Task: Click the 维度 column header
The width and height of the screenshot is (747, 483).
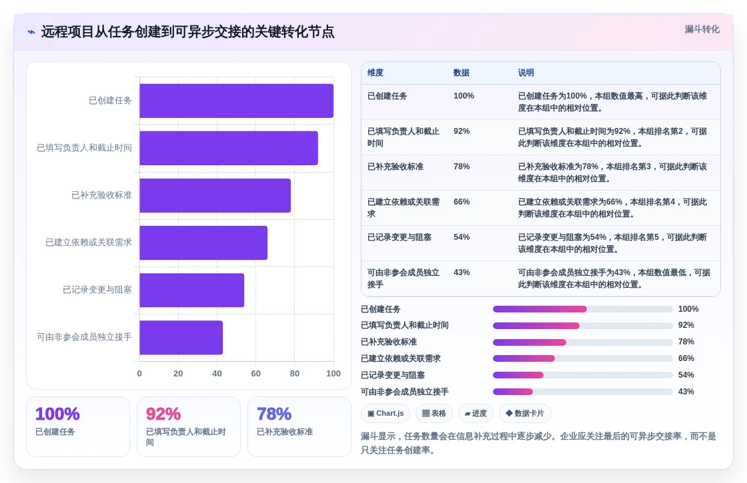Action: (x=376, y=73)
